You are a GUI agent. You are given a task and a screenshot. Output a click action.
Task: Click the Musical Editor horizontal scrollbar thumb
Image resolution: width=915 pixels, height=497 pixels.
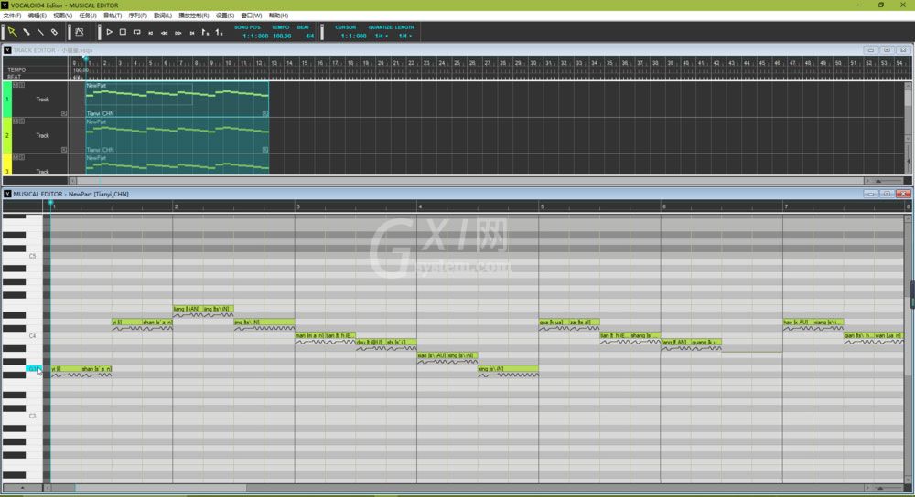[x=160, y=488]
